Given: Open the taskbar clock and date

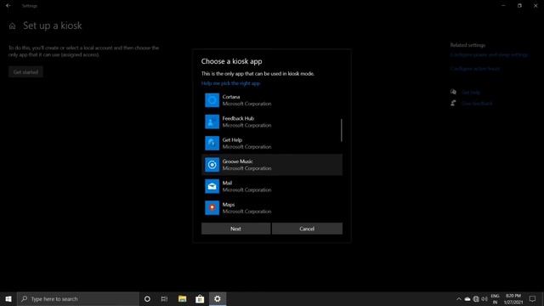Looking at the screenshot, I should (513, 298).
